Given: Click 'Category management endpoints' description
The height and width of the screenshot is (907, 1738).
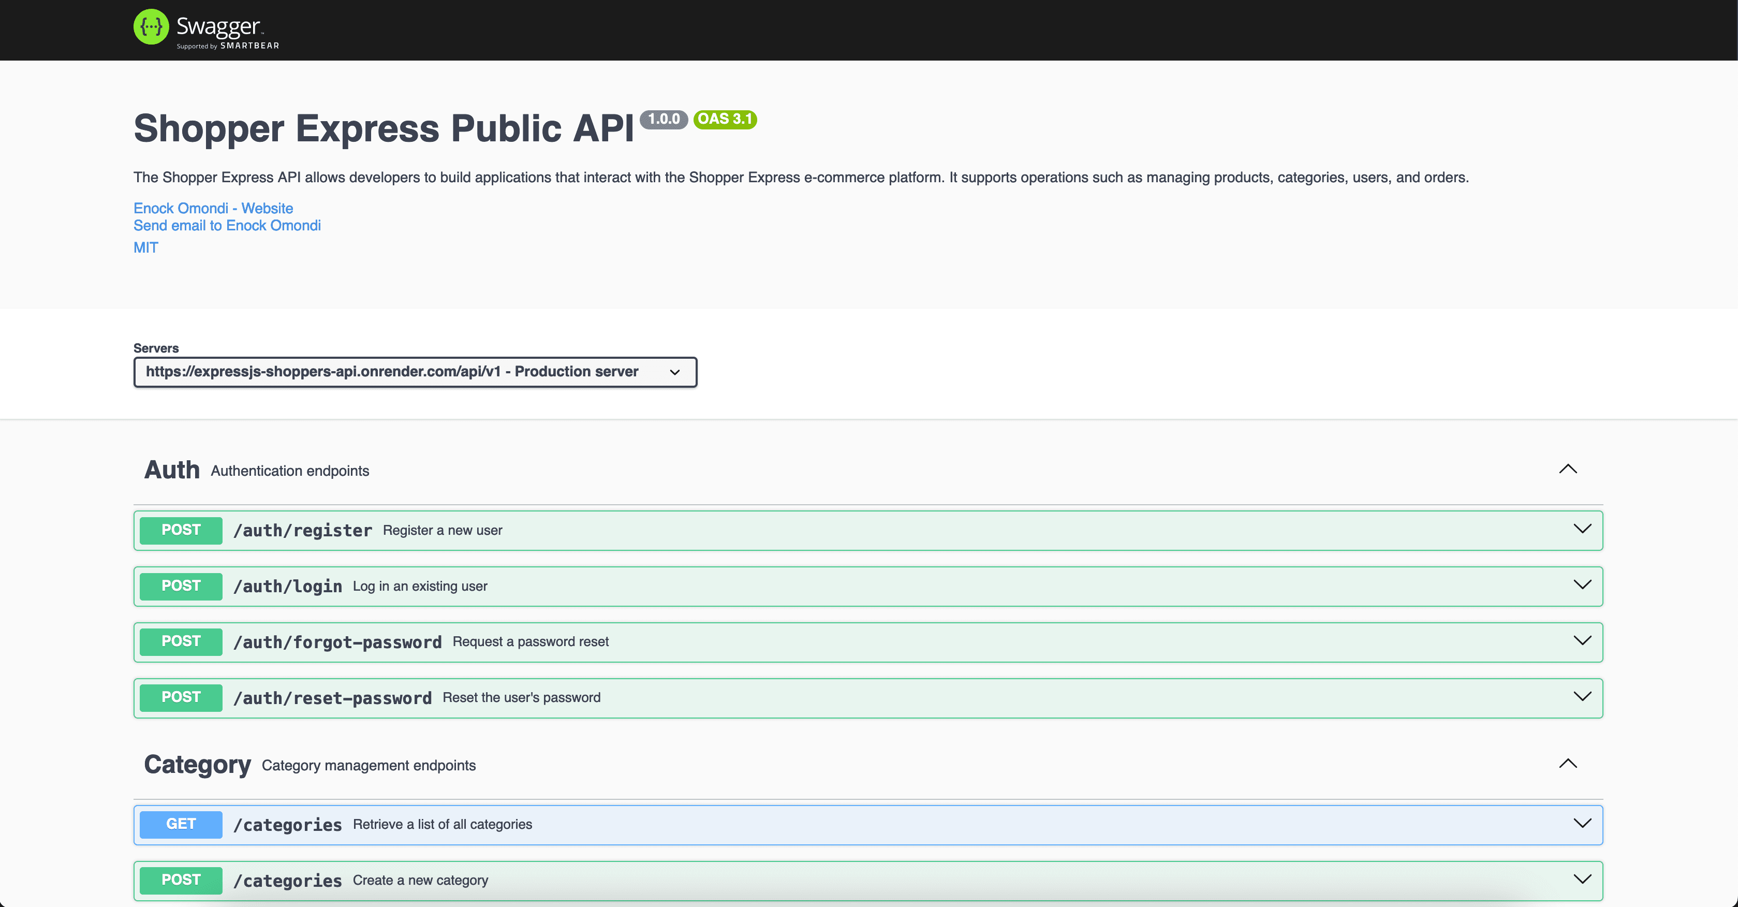Looking at the screenshot, I should [x=369, y=766].
